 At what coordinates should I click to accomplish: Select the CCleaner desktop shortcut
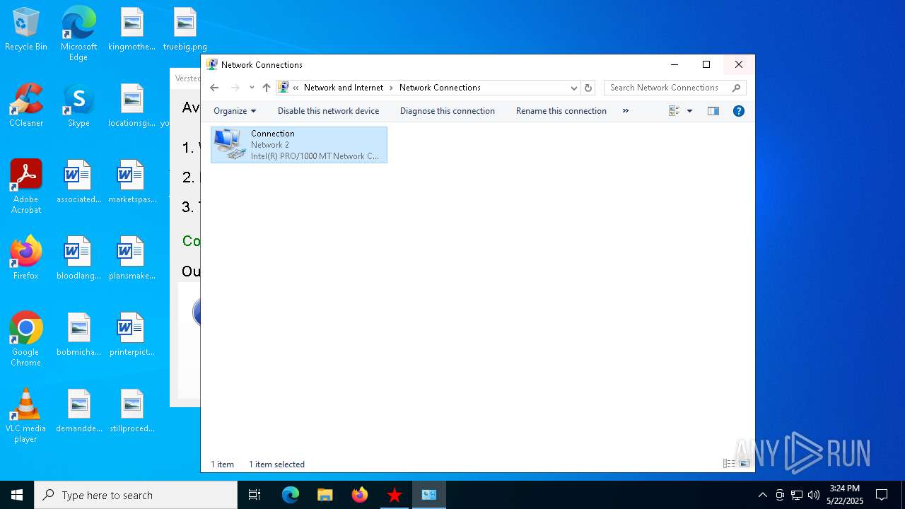click(x=26, y=105)
